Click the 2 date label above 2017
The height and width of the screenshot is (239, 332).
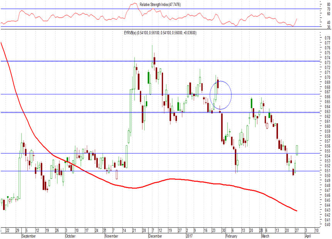187,231
